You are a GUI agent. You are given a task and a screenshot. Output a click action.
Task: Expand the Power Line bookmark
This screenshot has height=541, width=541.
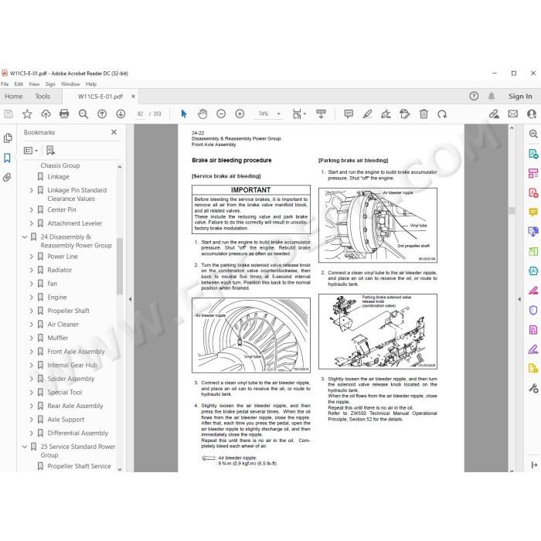click(31, 257)
